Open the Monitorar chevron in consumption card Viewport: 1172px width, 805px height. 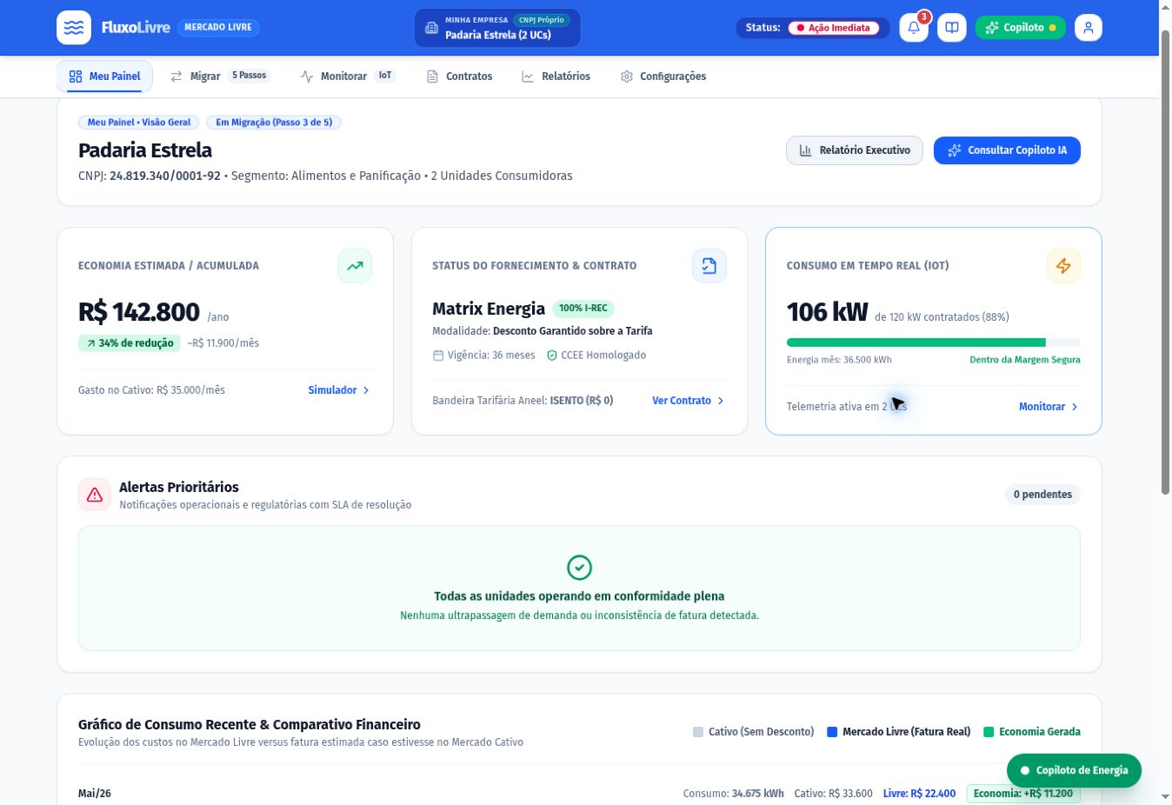pyautogui.click(x=1075, y=407)
